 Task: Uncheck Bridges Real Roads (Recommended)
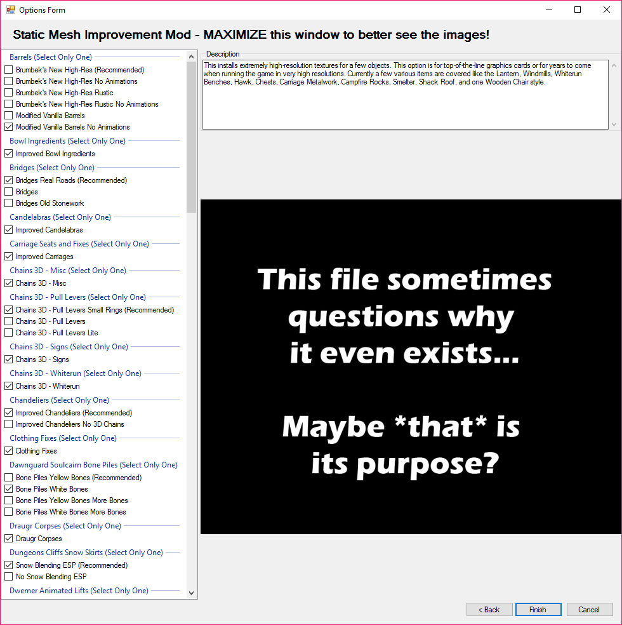coord(8,180)
